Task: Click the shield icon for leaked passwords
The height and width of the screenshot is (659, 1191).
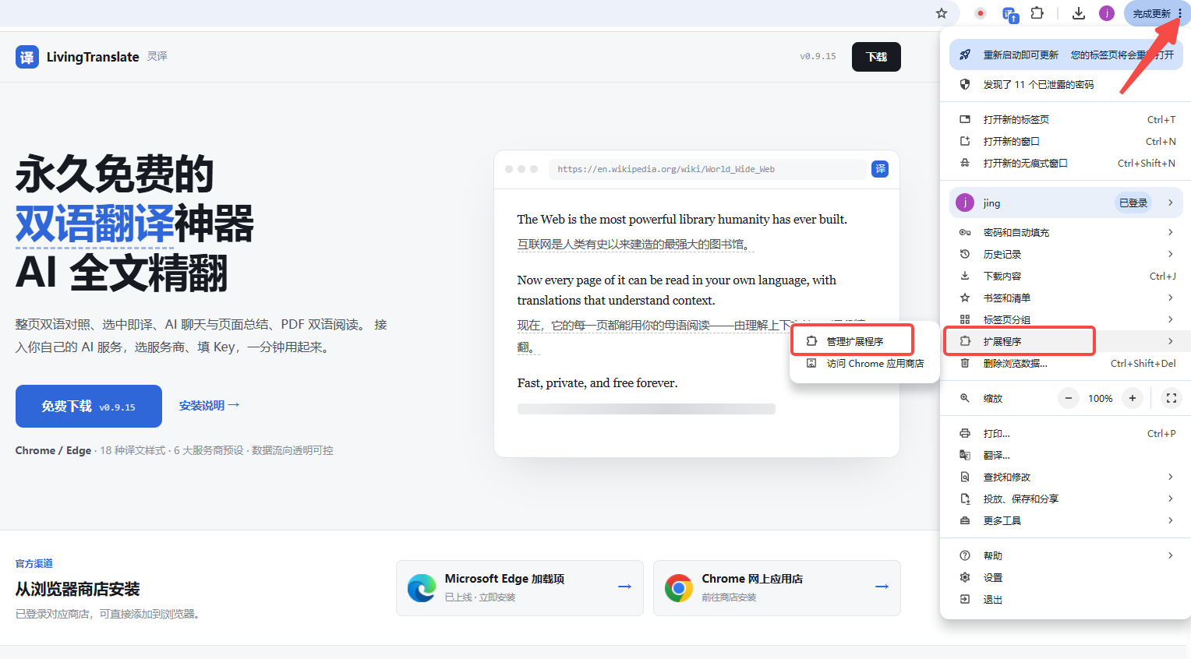Action: pyautogui.click(x=965, y=84)
